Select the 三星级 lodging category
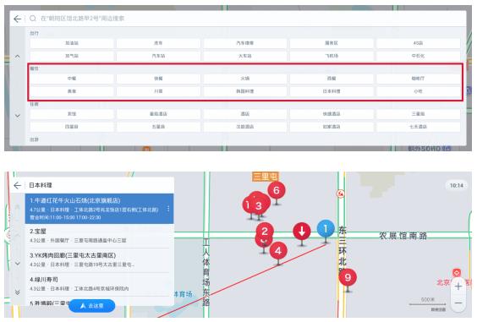Viewport: 477px width, 322px height. pos(418,114)
